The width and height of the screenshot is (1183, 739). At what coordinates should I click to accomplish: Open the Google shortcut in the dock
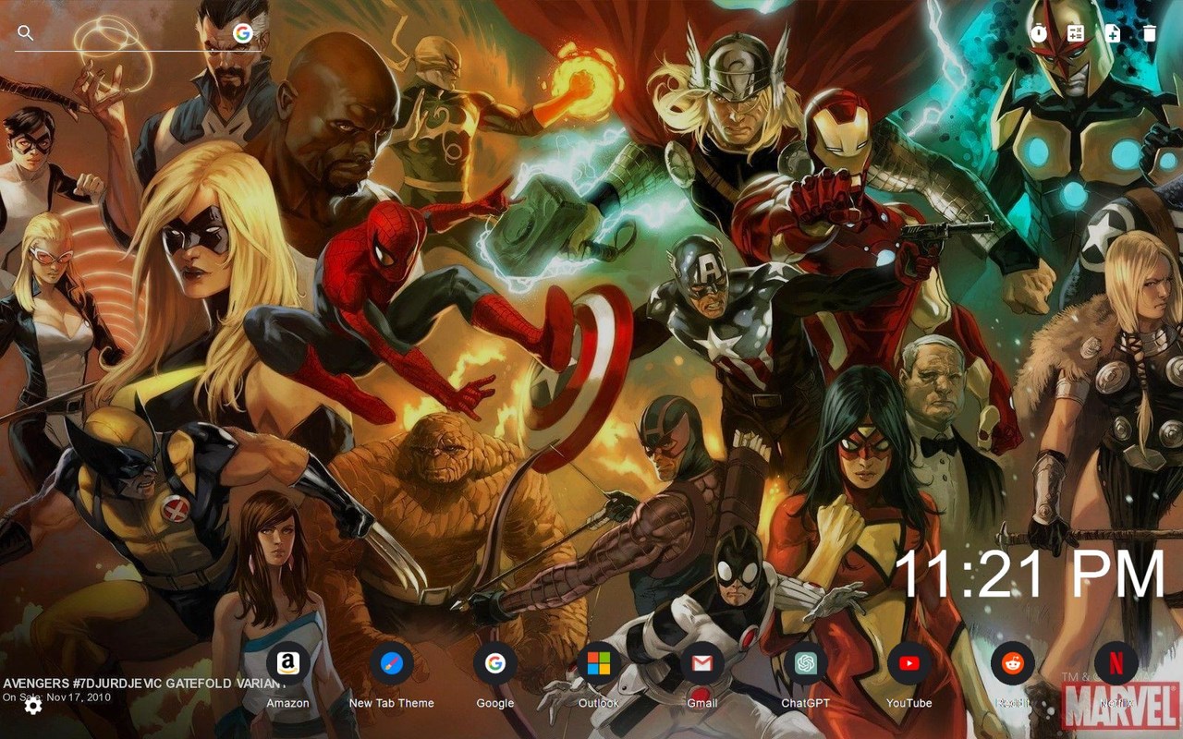[x=495, y=663]
